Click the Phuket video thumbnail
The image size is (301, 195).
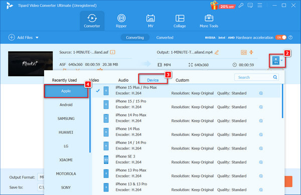click(x=30, y=64)
